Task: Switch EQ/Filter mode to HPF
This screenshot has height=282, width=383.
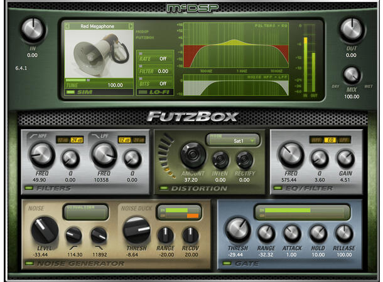Action: point(316,140)
